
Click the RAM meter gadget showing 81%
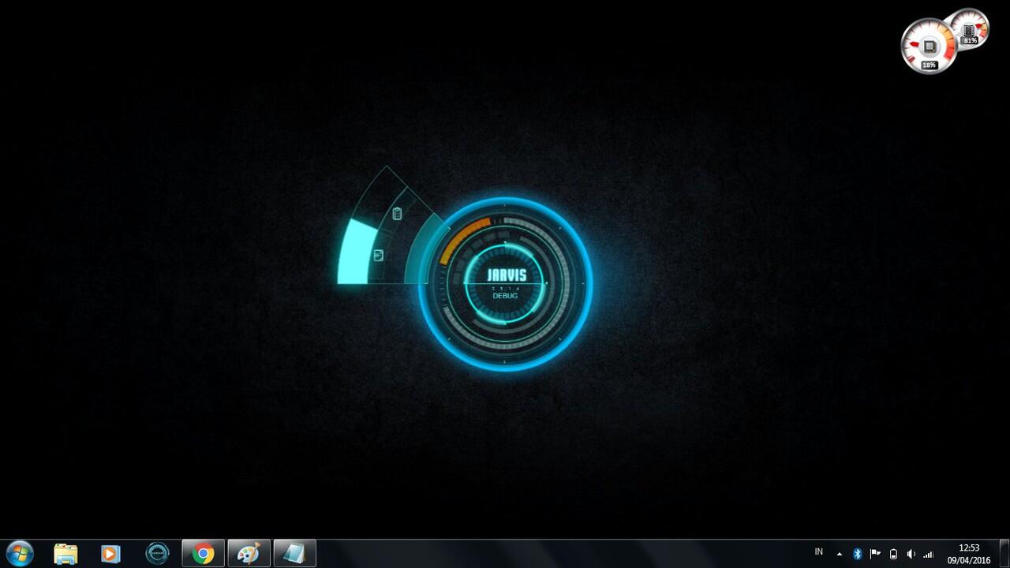click(969, 29)
